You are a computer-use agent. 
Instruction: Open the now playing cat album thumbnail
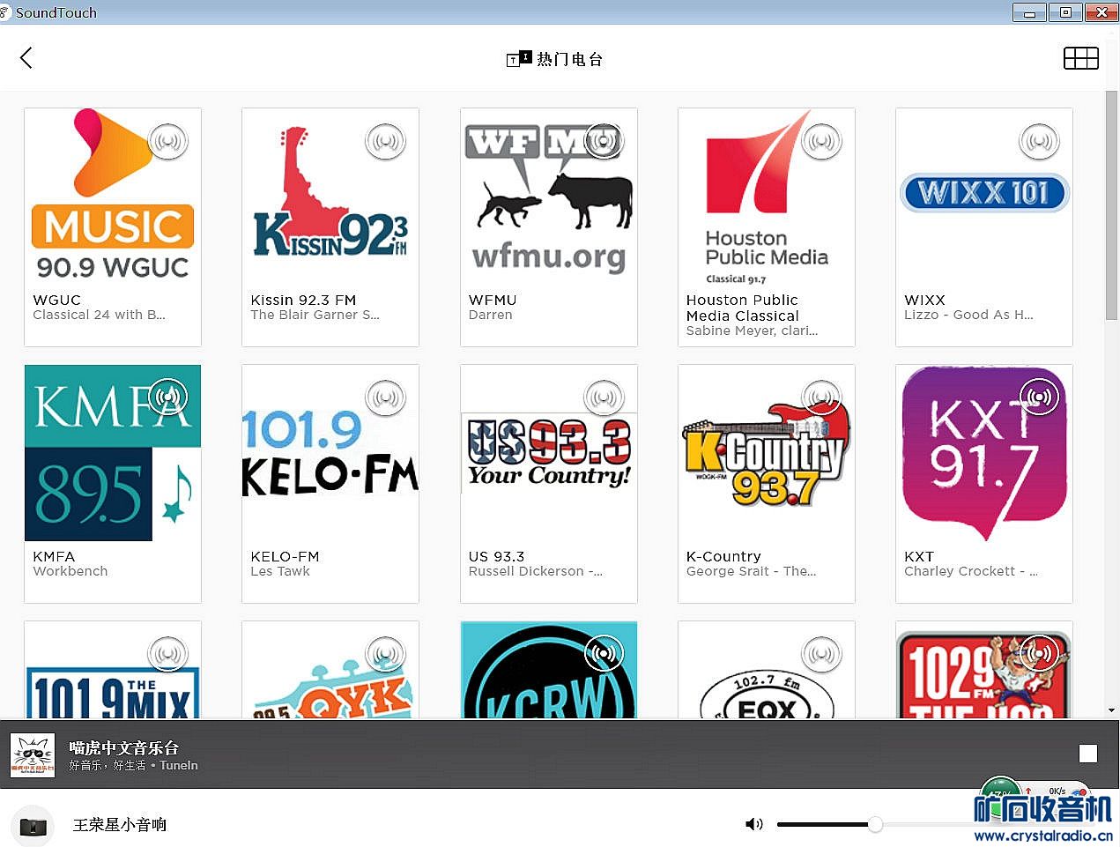click(33, 755)
